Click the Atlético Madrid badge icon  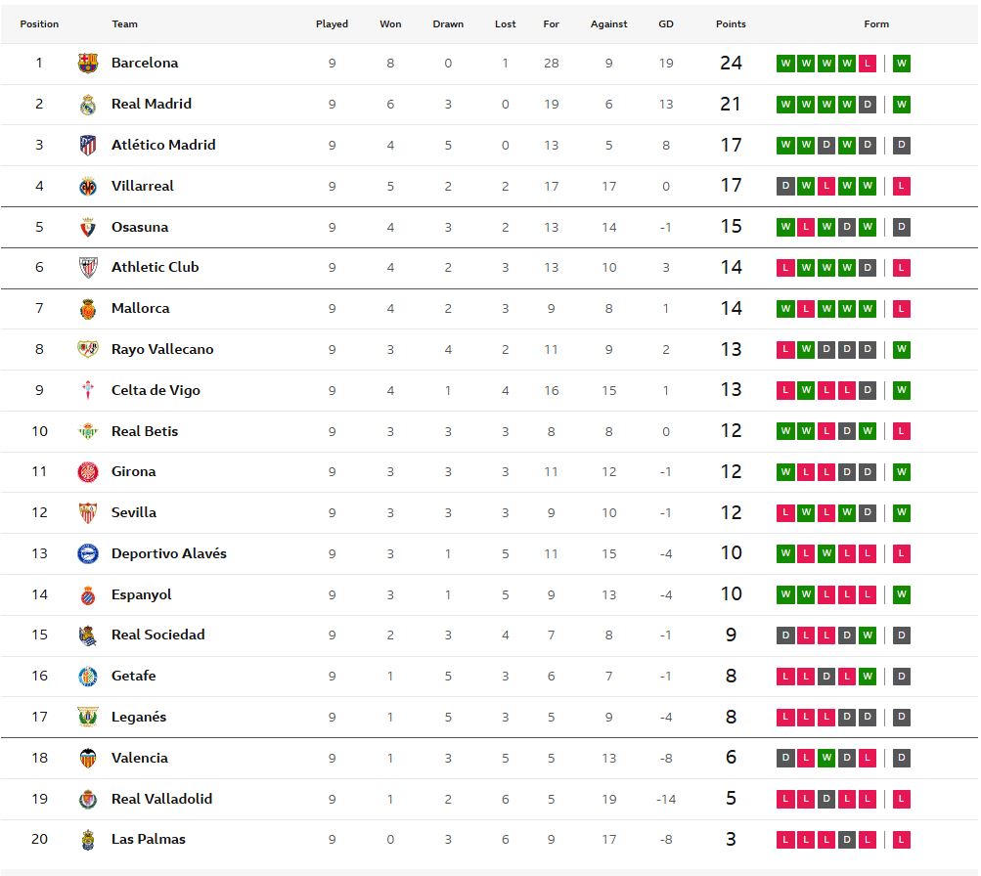pyautogui.click(x=88, y=146)
